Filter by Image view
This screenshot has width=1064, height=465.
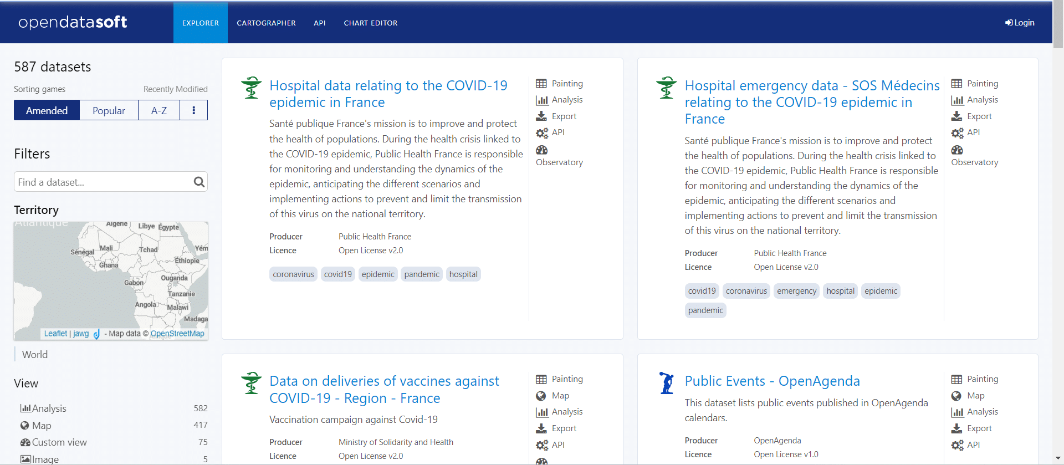(x=114, y=459)
